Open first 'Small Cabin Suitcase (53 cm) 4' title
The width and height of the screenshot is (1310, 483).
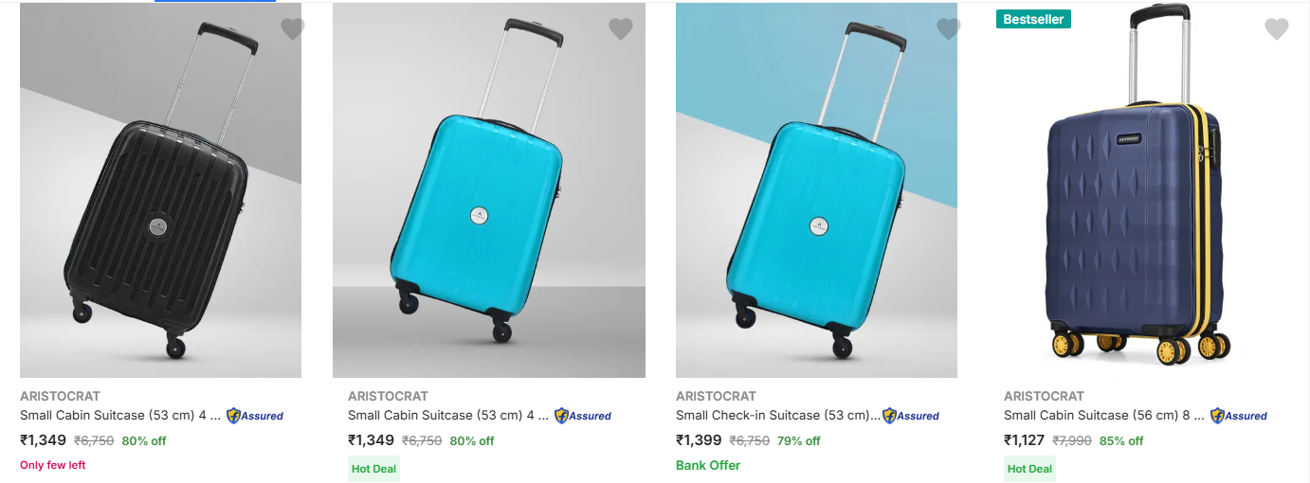(x=120, y=415)
